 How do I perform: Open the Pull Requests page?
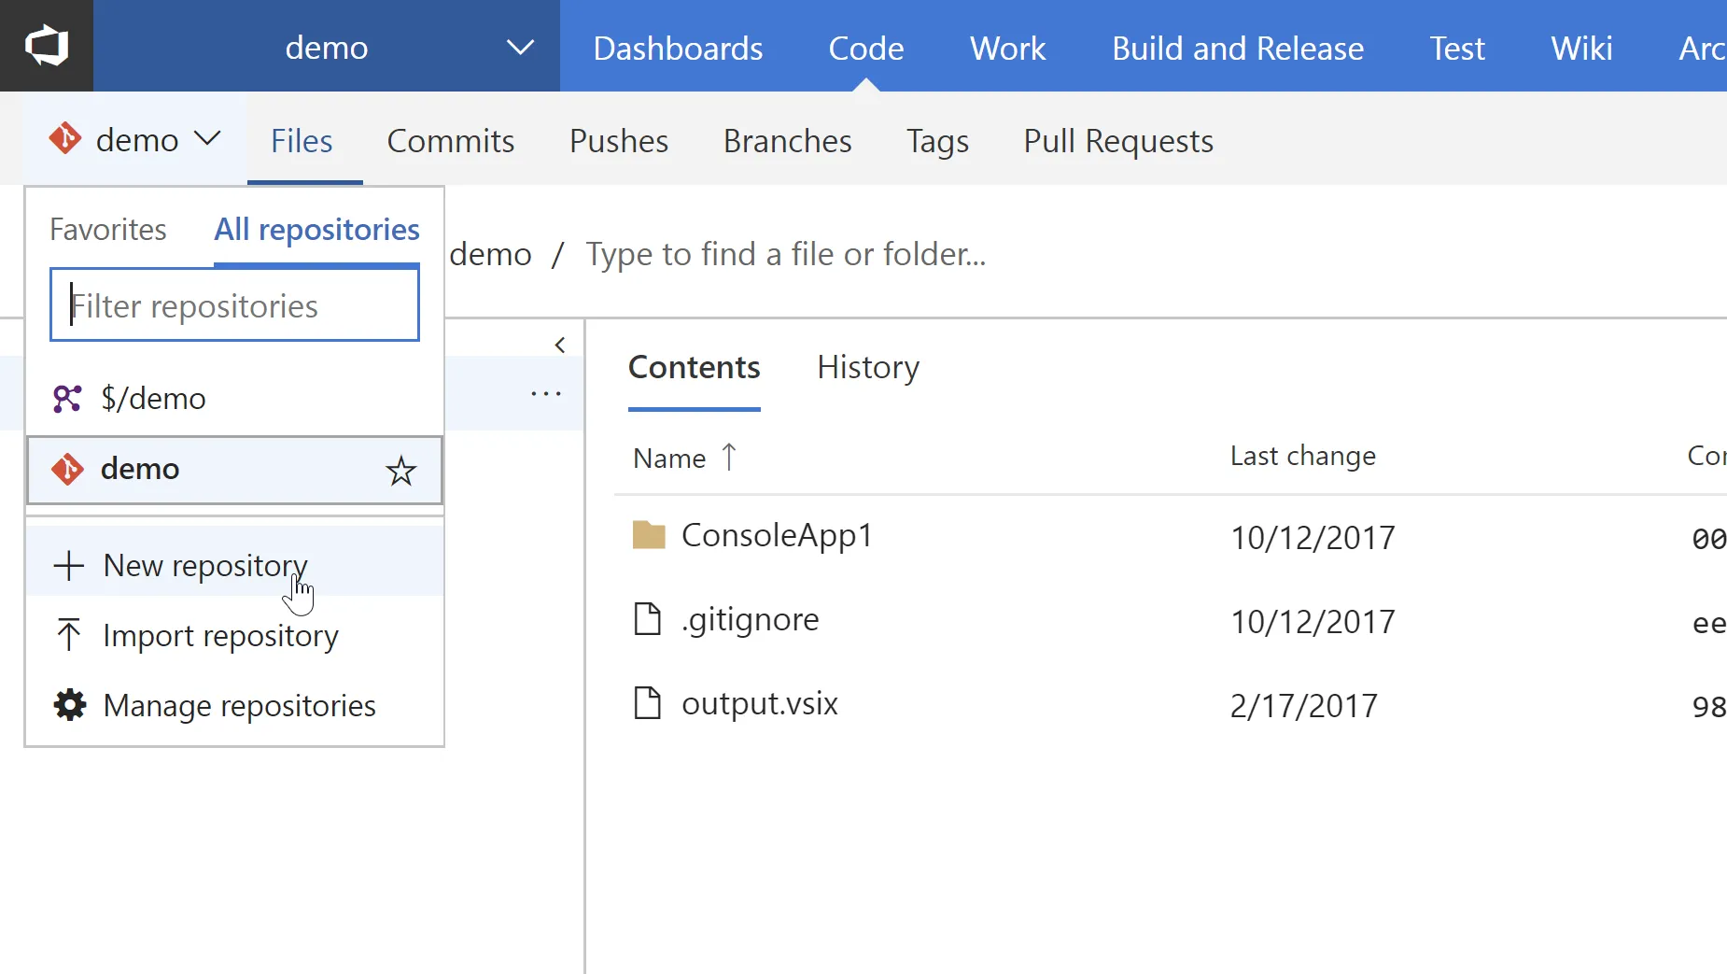(1118, 141)
